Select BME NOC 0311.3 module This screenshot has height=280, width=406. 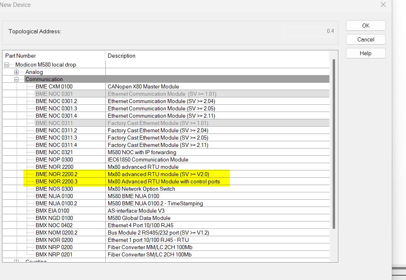pyautogui.click(x=56, y=138)
